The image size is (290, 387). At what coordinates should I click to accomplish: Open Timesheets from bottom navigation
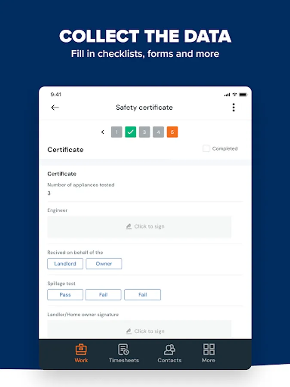tap(124, 353)
